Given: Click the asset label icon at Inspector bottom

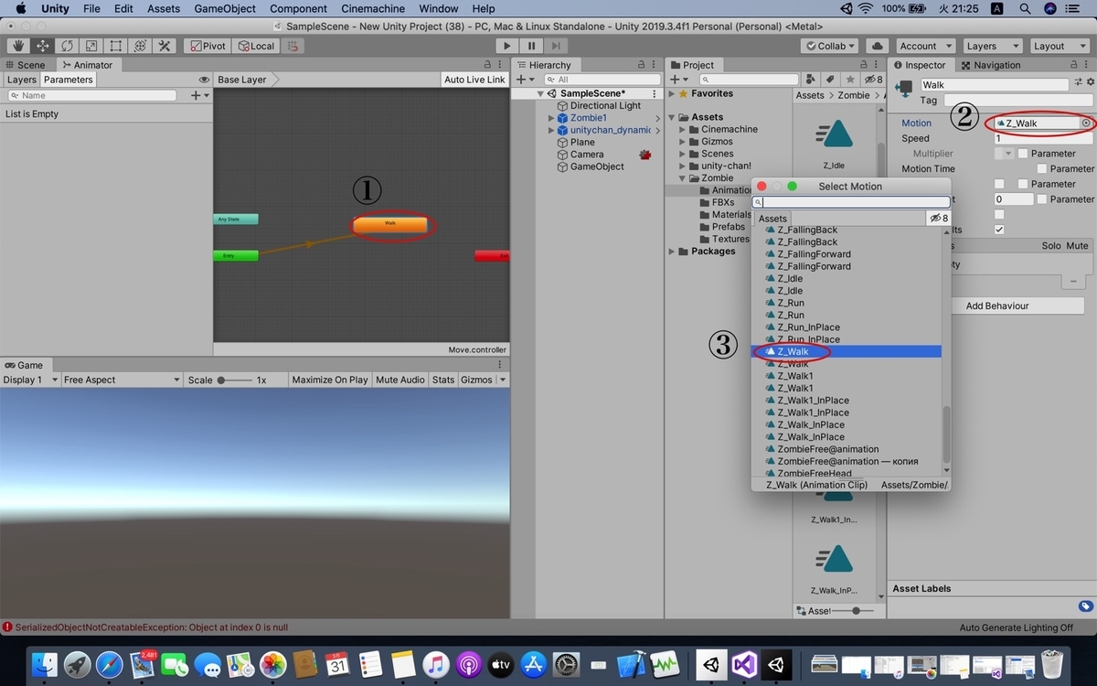Looking at the screenshot, I should [x=1085, y=606].
